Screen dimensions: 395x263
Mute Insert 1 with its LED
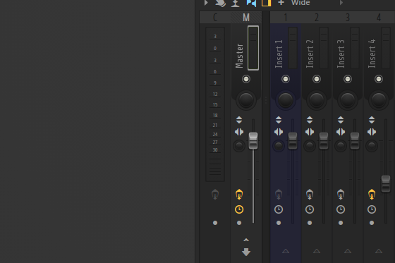286,79
